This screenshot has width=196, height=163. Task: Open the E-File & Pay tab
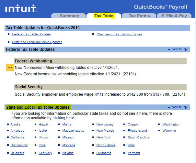click(174, 16)
